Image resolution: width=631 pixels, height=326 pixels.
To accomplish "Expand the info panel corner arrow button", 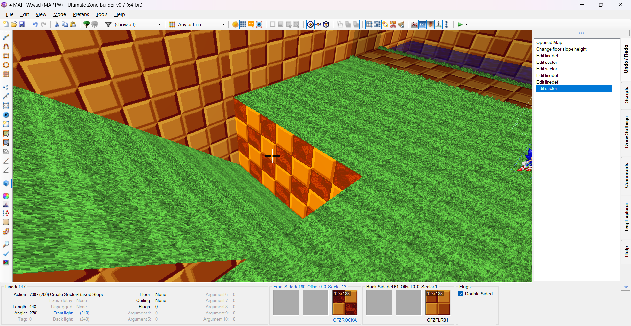I will point(625,287).
